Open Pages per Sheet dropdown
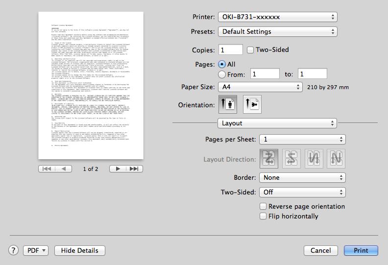Viewport: 388px width, 265px height. pos(302,139)
